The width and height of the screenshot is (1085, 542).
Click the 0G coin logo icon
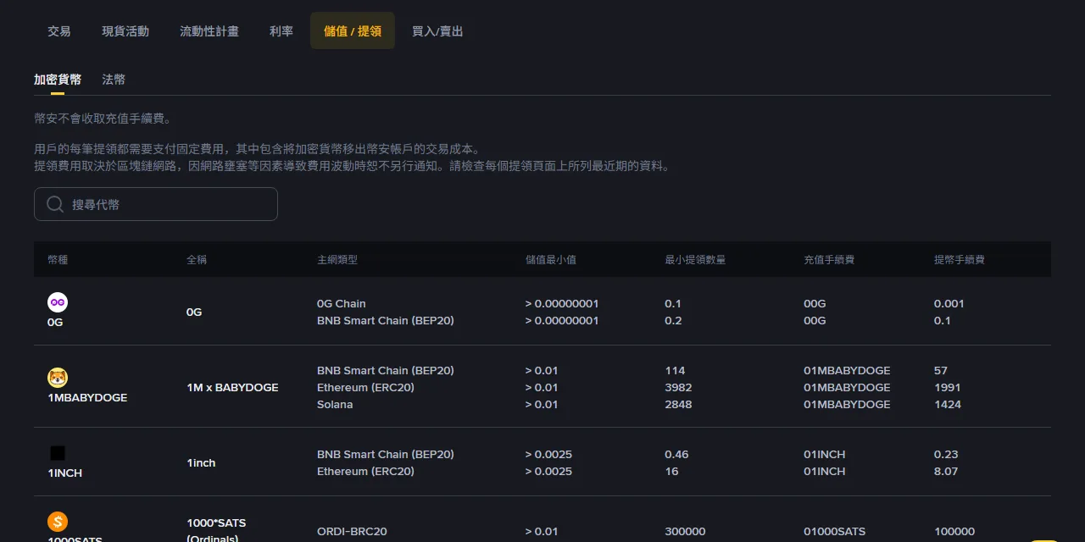click(58, 302)
